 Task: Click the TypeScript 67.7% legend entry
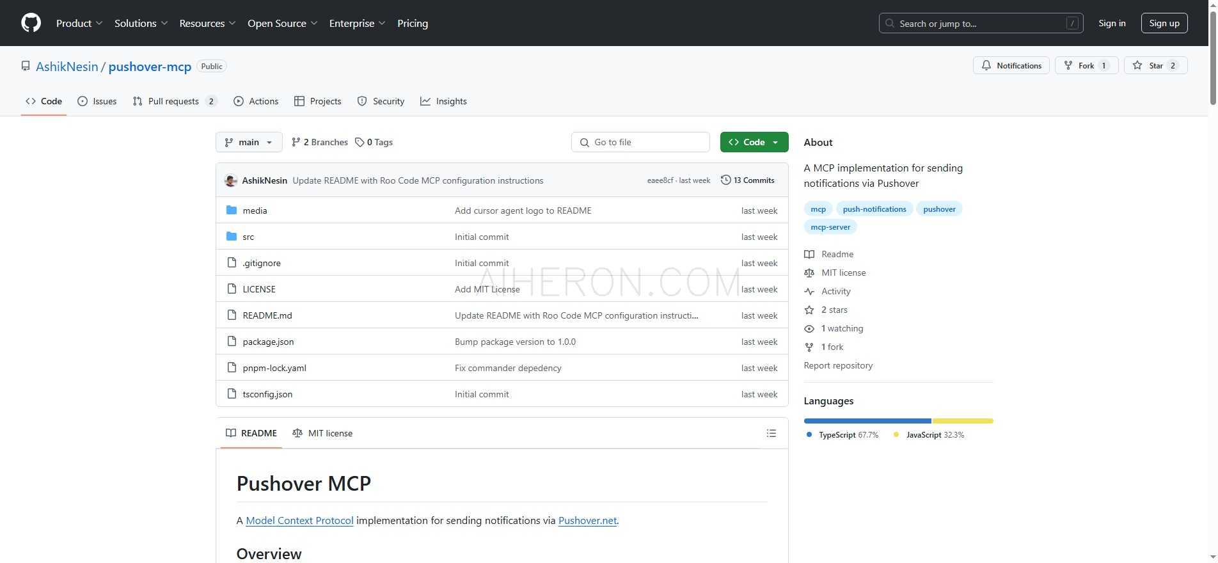point(842,434)
